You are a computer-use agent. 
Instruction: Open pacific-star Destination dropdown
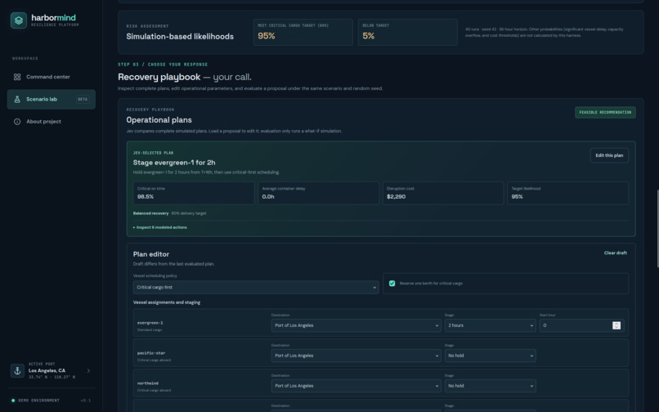pos(356,356)
